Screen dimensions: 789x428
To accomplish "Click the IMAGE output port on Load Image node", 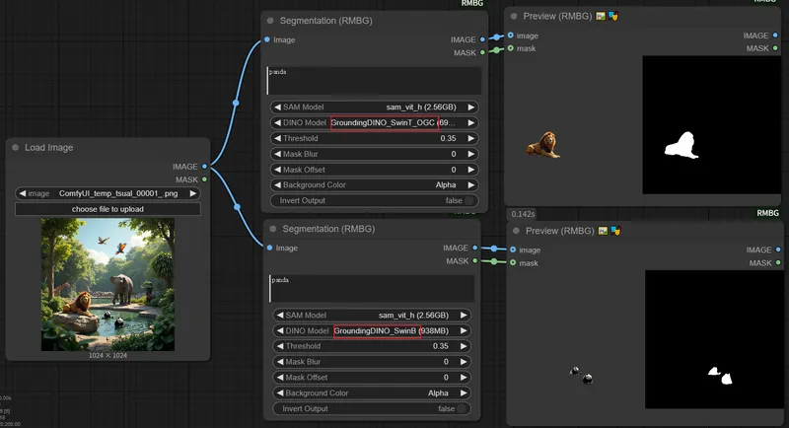I will point(204,167).
